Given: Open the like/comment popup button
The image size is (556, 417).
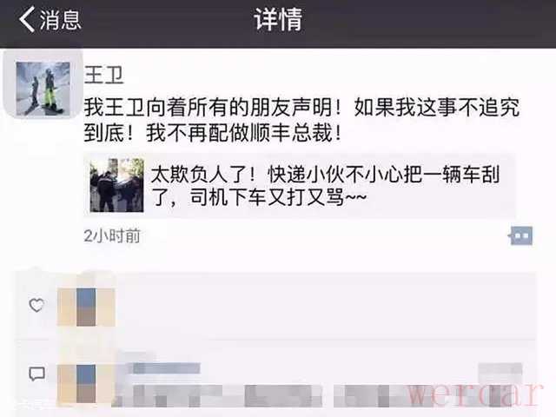Looking at the screenshot, I should point(520,235).
